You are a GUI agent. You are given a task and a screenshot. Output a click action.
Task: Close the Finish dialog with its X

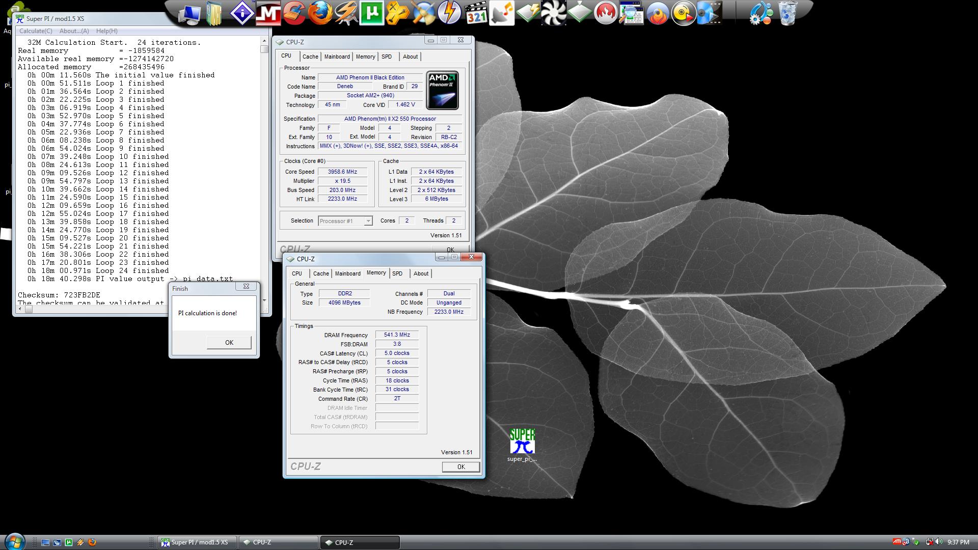[x=246, y=287]
